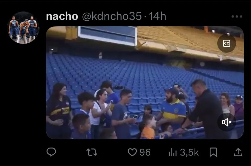This screenshot has width=251, height=166.
Task: Open the tweet via the 14h timestamp
Action: (x=157, y=16)
